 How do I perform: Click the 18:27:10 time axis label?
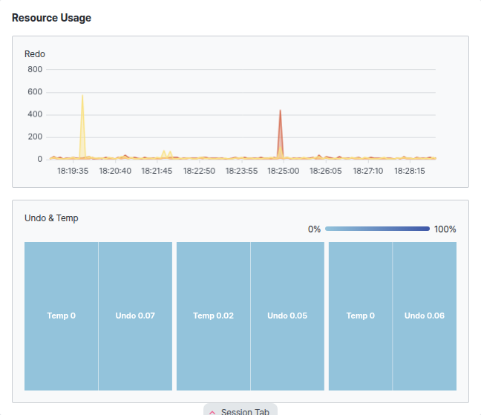tap(368, 171)
